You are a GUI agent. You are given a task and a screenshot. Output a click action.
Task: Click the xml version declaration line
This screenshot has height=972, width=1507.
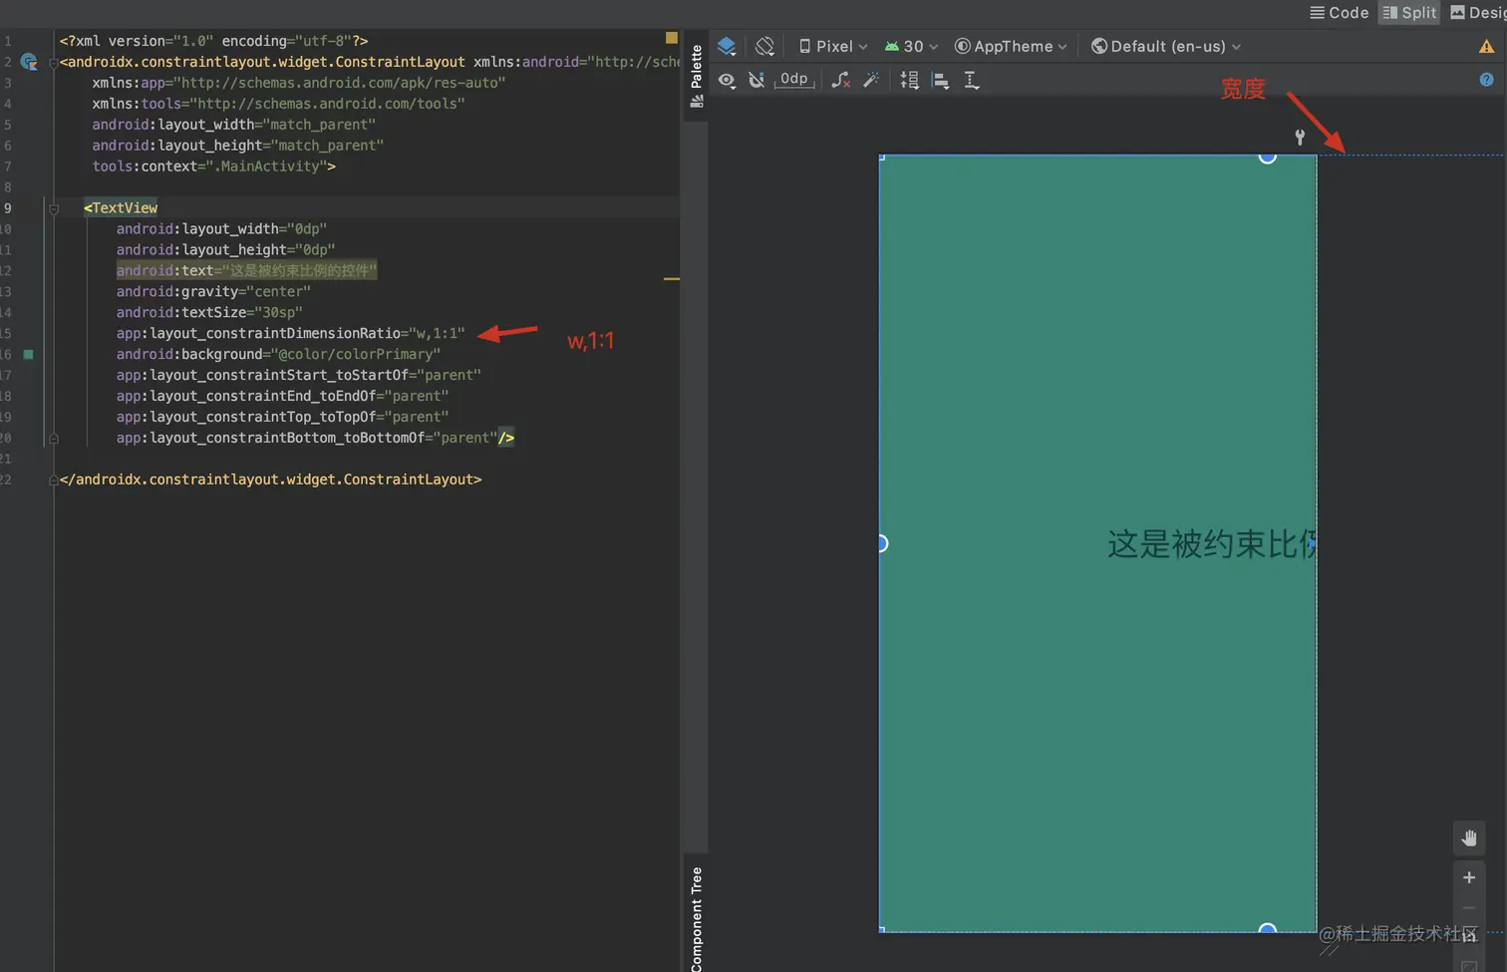point(213,41)
